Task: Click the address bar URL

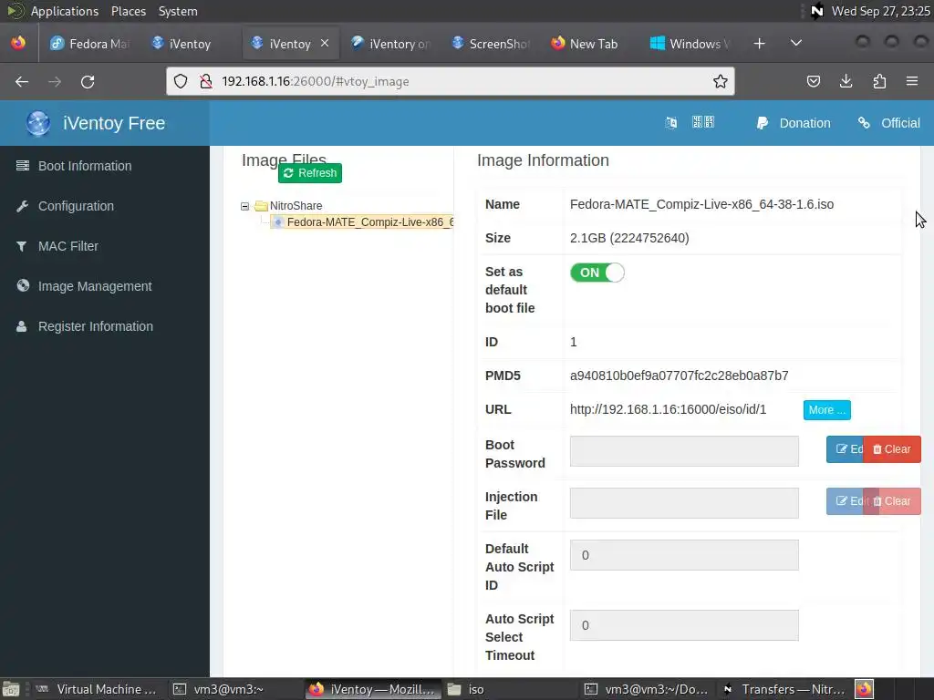Action: point(315,81)
